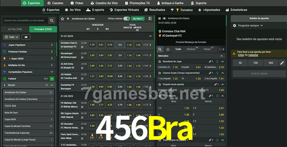Screen dimensions: 287x147
Task: Open the favorites star tab in markets
Action: point(168,49)
